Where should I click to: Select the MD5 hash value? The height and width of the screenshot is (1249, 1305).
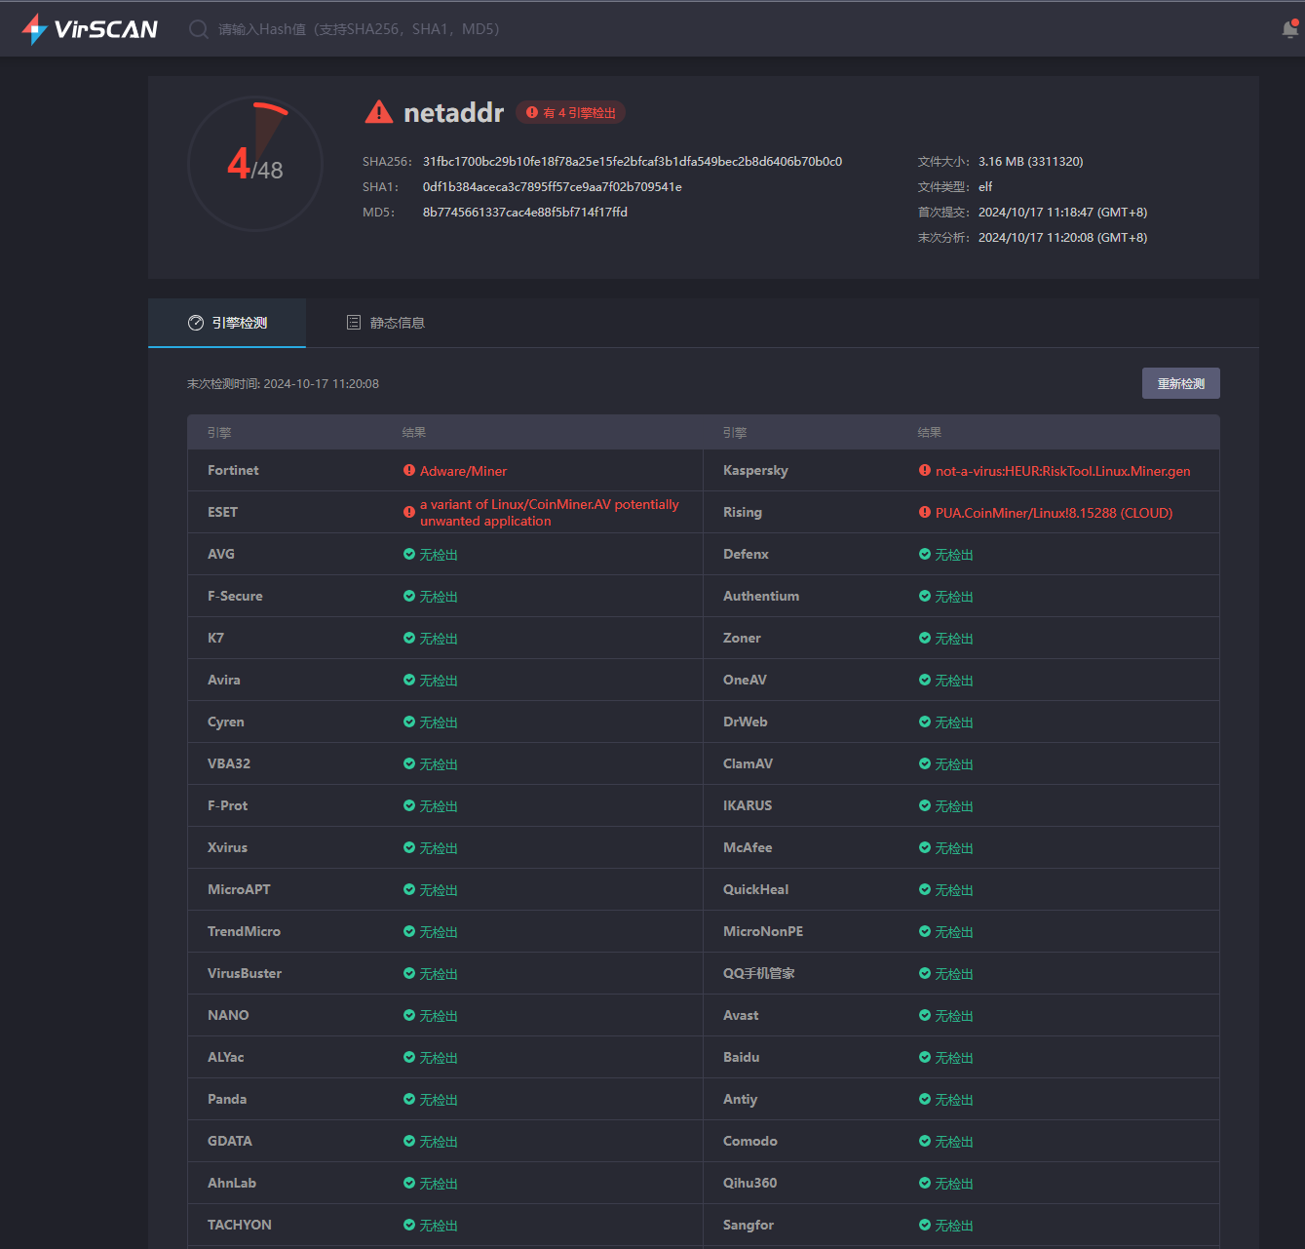[525, 213]
